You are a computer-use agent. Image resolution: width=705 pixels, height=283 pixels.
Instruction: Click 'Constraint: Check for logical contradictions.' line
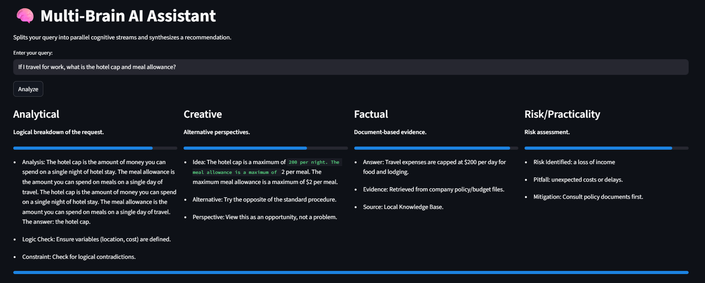[x=79, y=257]
